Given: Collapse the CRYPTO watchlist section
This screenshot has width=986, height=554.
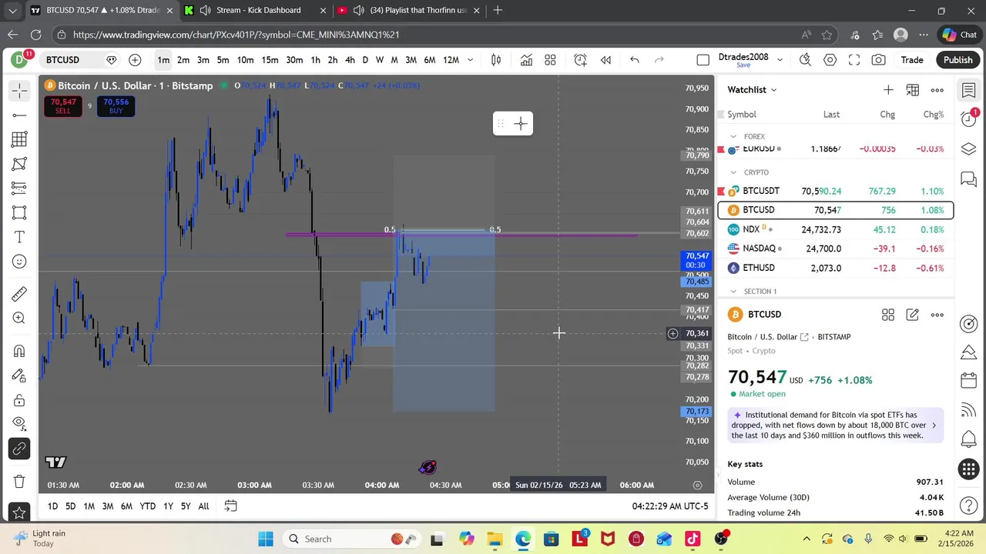Looking at the screenshot, I should [x=733, y=172].
